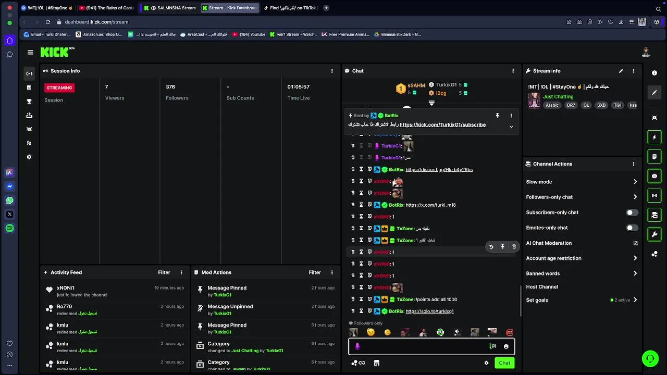
Task: Open profile avatar in Kick header
Action: tap(646, 52)
